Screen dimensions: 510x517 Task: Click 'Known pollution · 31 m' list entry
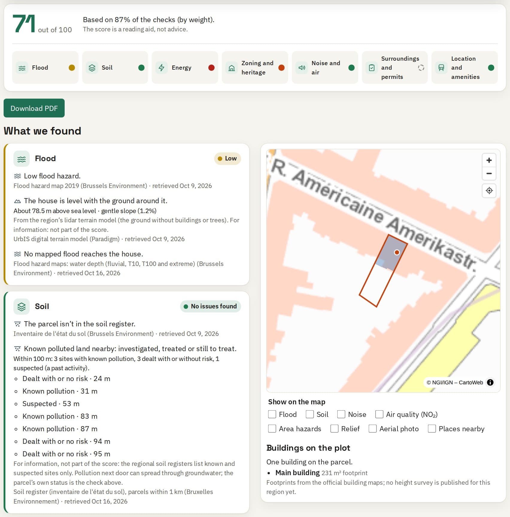point(60,391)
